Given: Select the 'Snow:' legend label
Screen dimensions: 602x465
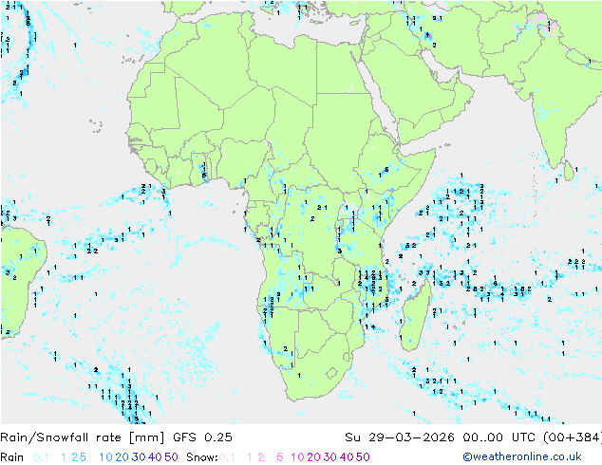Looking at the screenshot, I should click(202, 457).
